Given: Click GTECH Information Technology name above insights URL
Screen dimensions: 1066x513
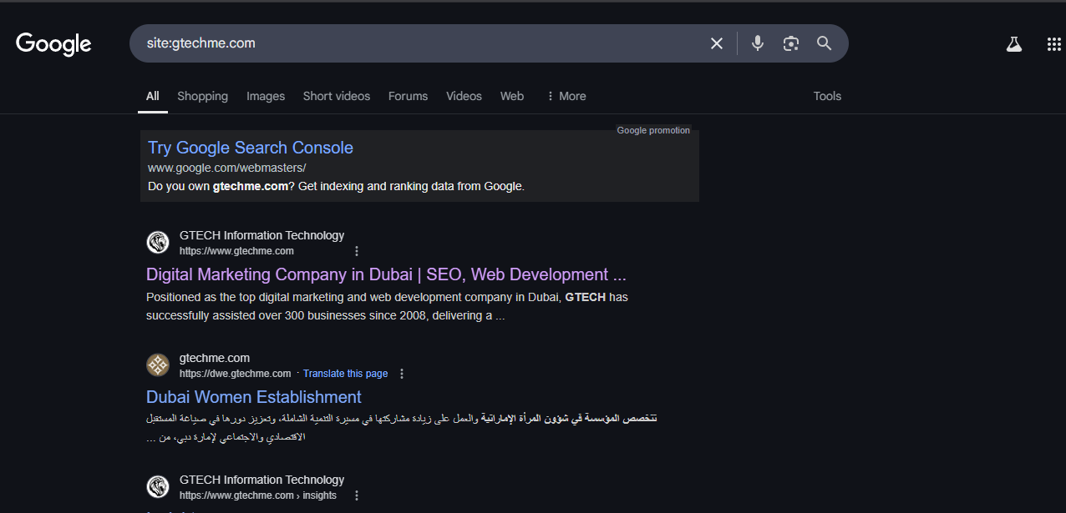Looking at the screenshot, I should point(261,480).
